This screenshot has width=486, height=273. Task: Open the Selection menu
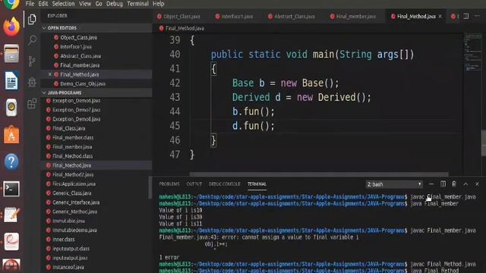(63, 4)
